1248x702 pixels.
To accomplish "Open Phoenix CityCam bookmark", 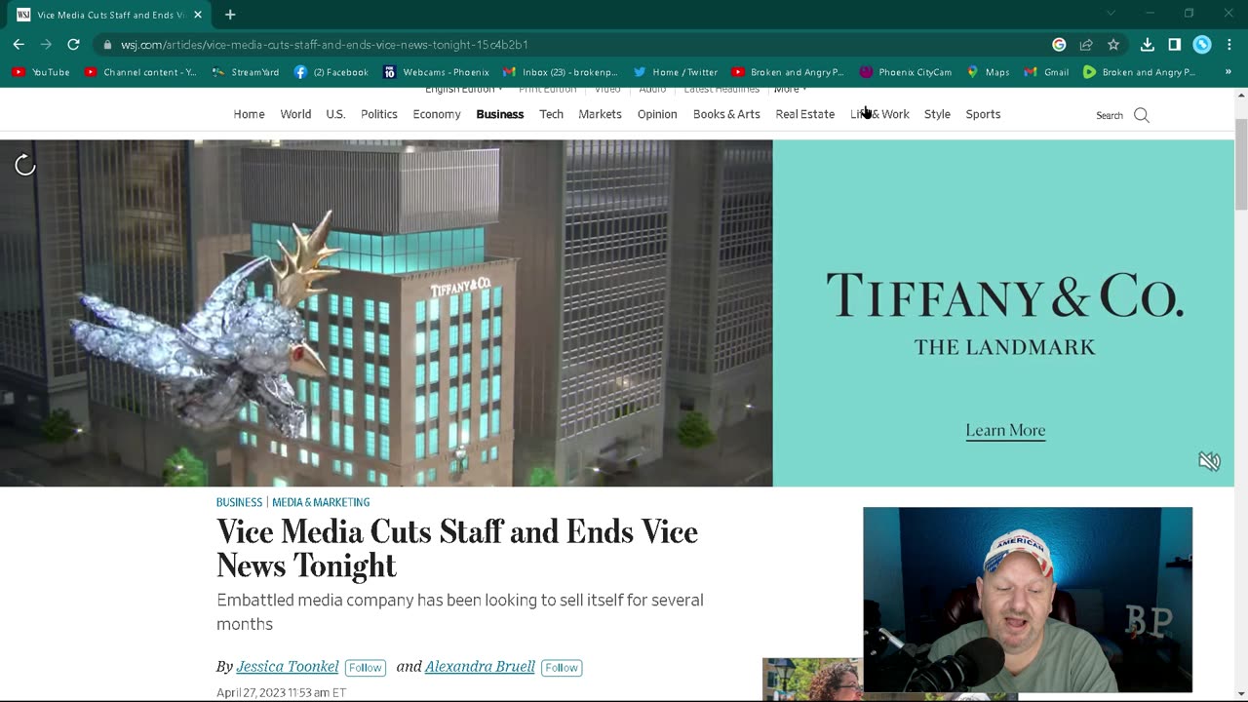I will coord(906,72).
